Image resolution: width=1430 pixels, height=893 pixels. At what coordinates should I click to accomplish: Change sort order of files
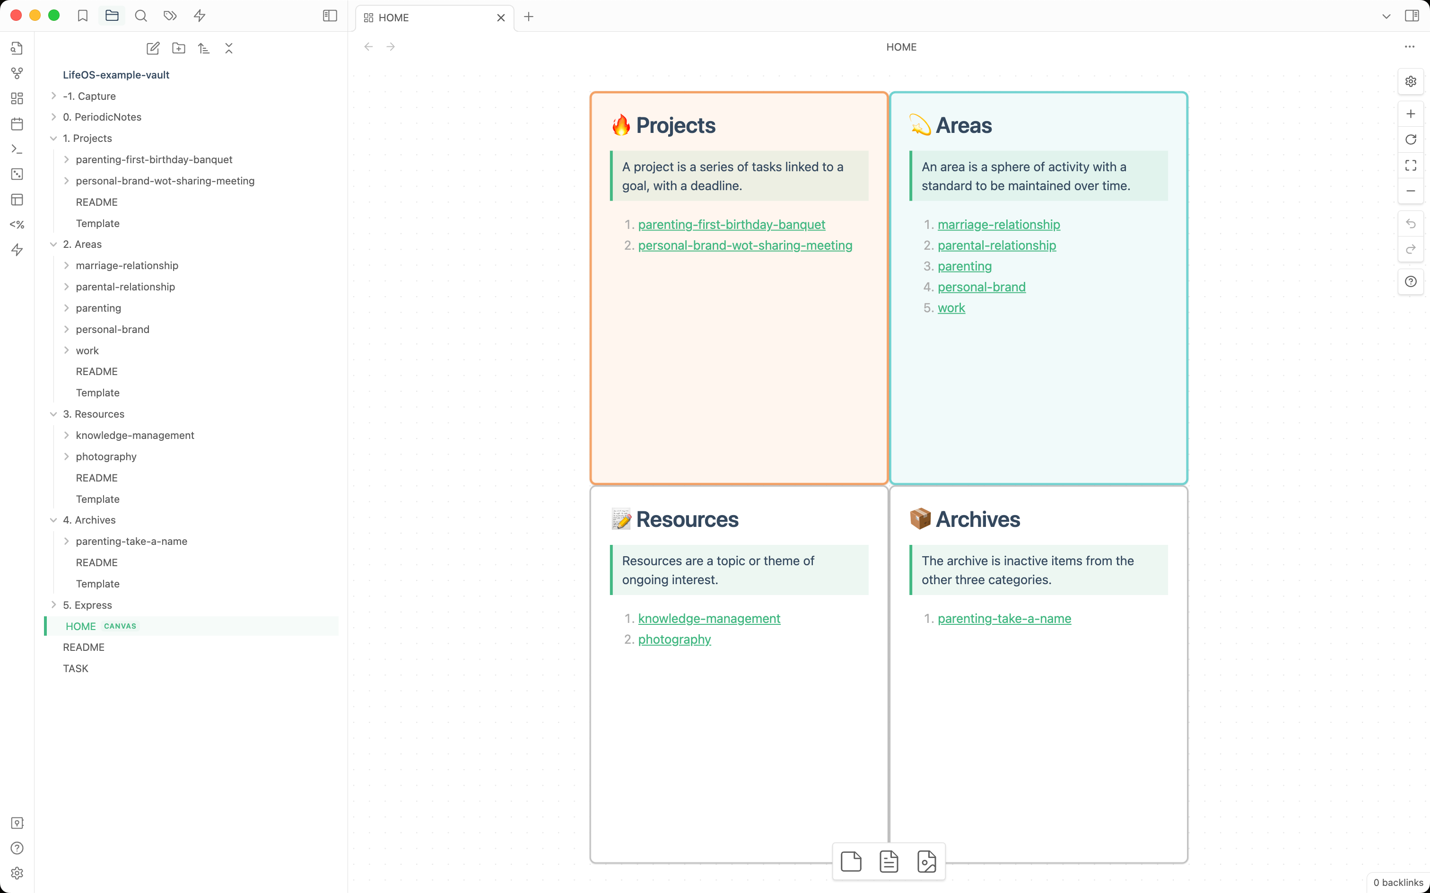[204, 48]
